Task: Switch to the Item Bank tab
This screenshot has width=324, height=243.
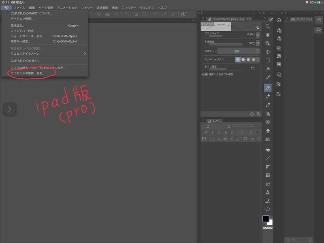Action: click(x=302, y=19)
